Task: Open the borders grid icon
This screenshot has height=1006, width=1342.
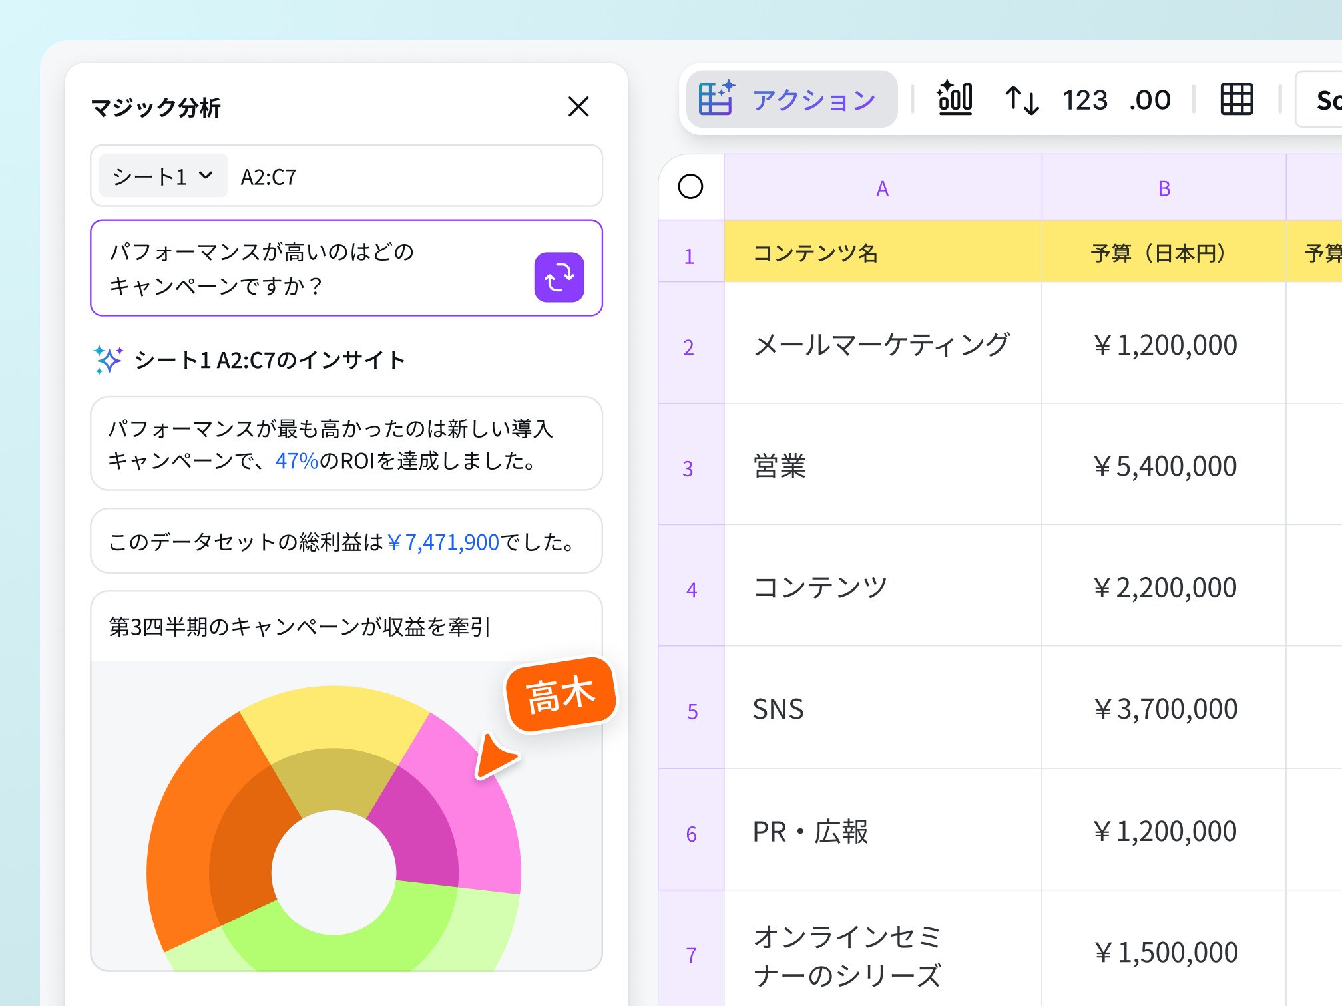Action: pos(1235,100)
